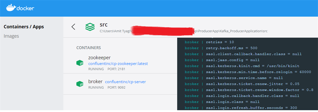
Task: Click the broker green container icon
Action: [80, 84]
